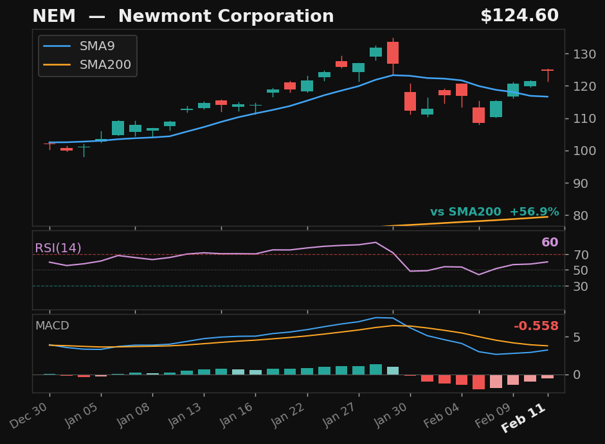
Task: Click the bold Feb 11 date label
Action: [x=523, y=418]
